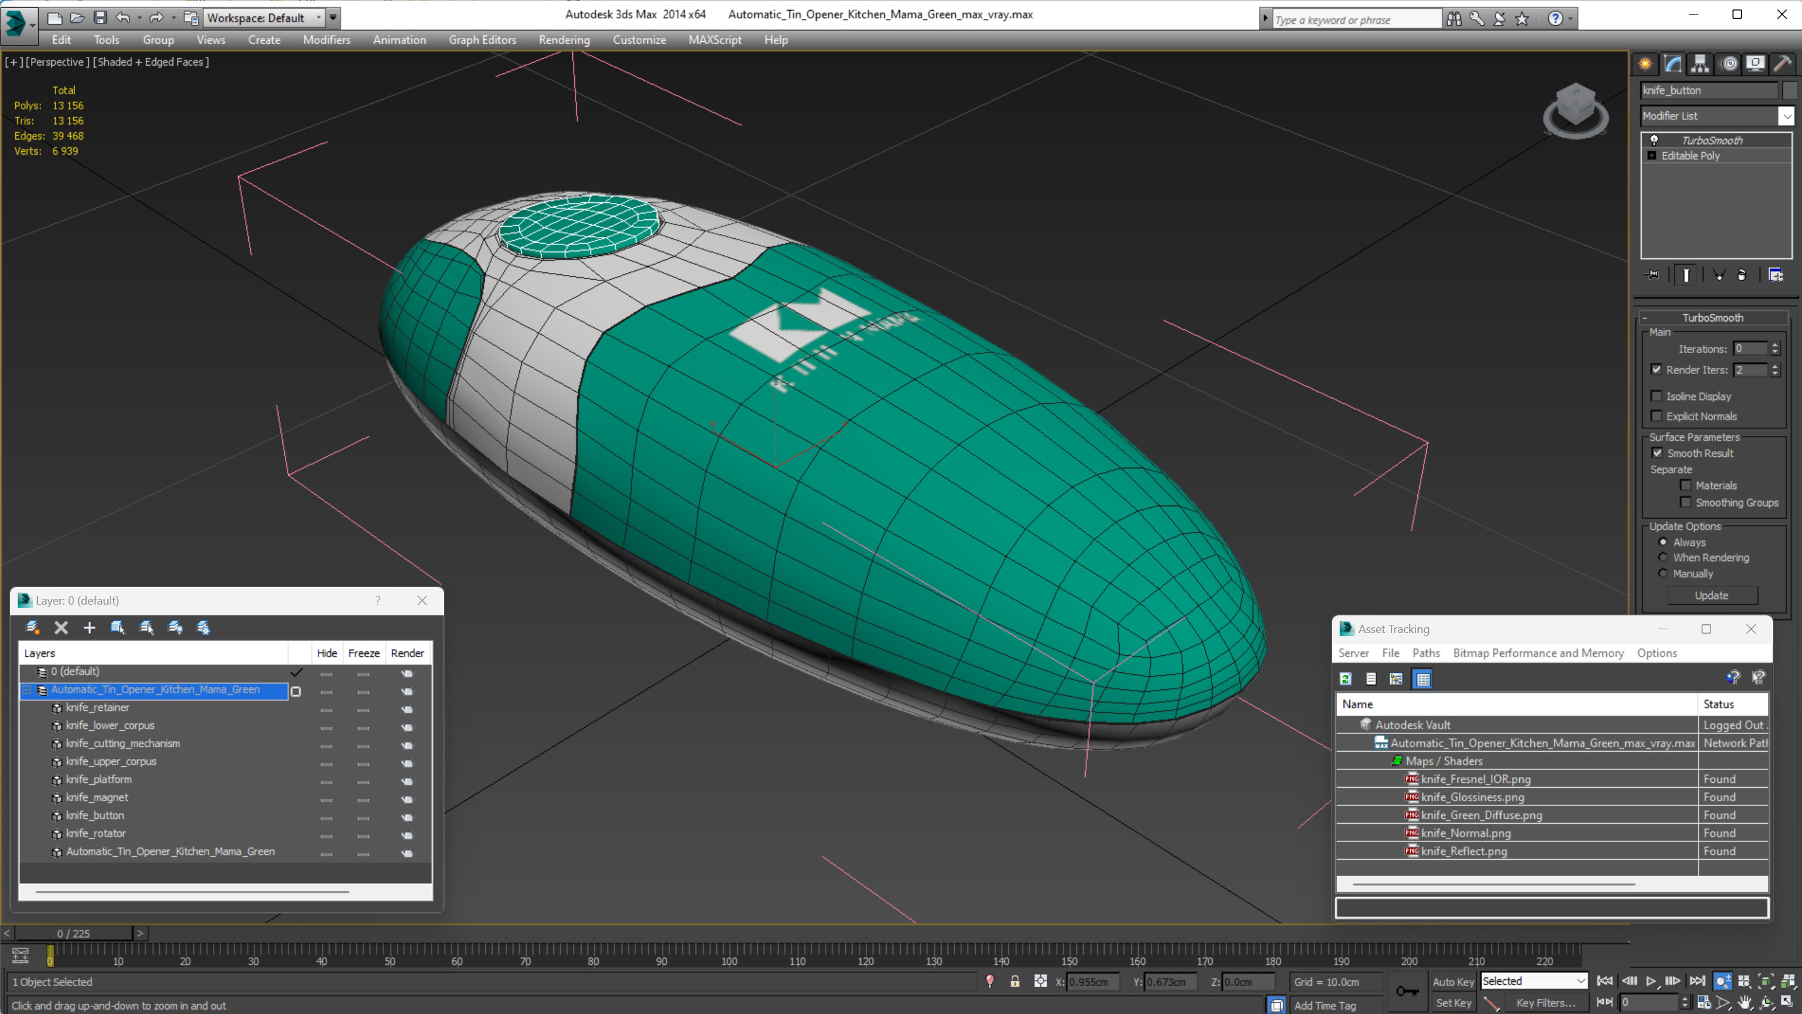Click Add Selected Objects plus icon in Layer dialog
Viewport: 1802px width, 1014px height.
89,628
